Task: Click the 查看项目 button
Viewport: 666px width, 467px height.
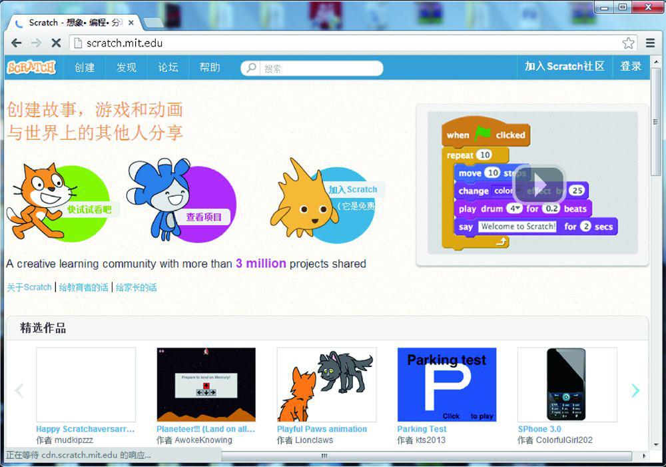Action: point(204,217)
